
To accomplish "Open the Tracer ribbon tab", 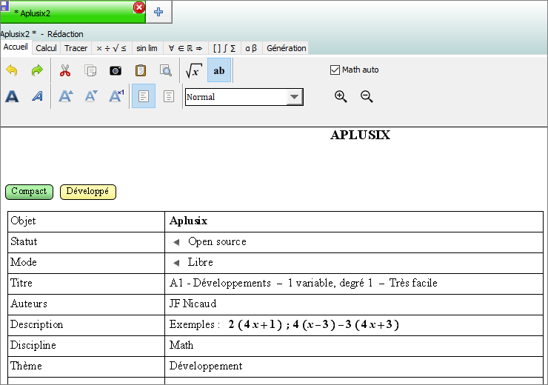I will coord(76,48).
